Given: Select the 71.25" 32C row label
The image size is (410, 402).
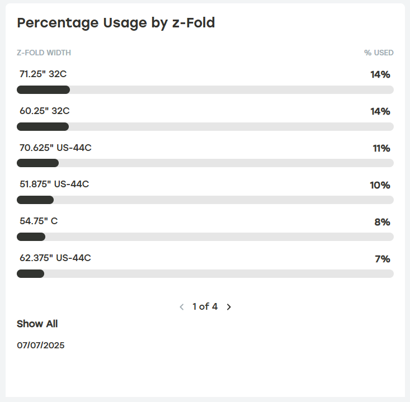Looking at the screenshot, I should (x=43, y=74).
